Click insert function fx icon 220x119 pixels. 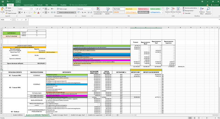click(x=26, y=20)
